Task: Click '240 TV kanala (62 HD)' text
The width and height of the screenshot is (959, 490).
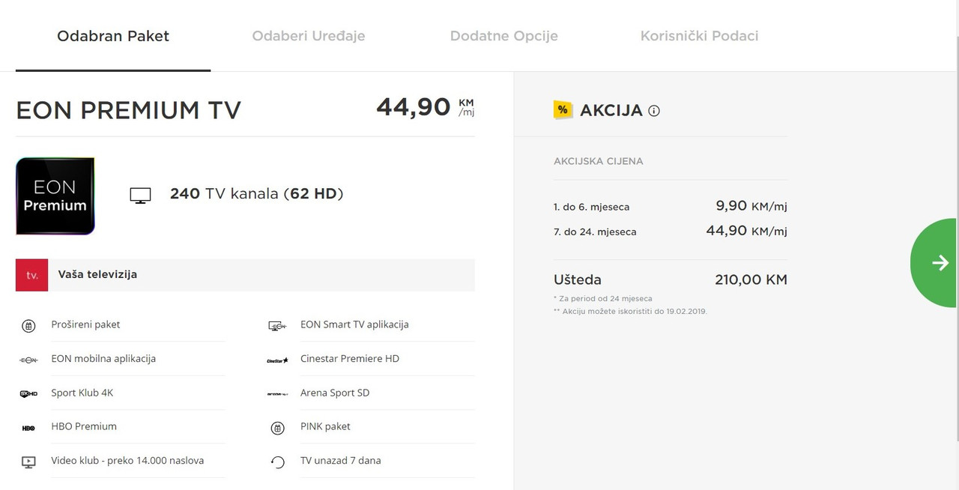Action: [257, 194]
